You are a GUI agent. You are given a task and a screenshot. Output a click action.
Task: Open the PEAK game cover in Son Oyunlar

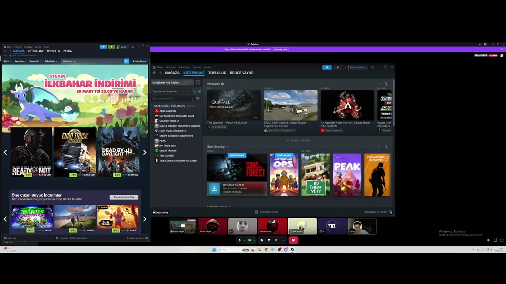coord(347,175)
